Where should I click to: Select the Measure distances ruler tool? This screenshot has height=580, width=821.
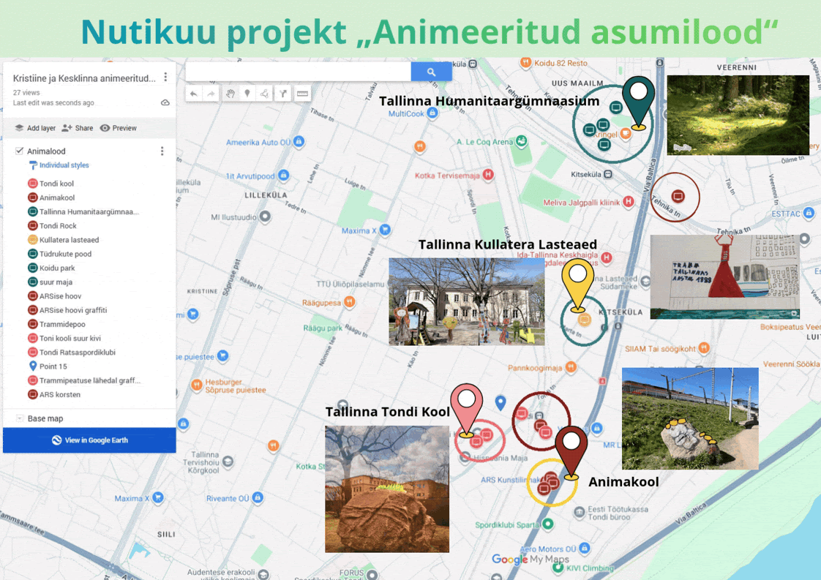point(302,94)
